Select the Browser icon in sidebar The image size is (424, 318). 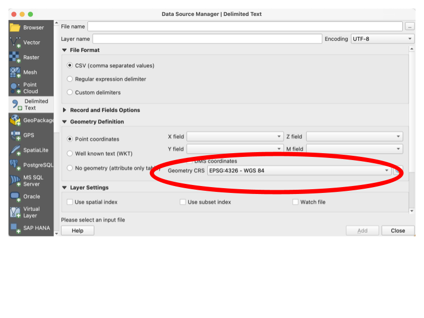coord(15,28)
